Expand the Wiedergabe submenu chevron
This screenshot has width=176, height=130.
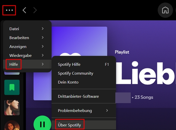pyautogui.click(x=43, y=55)
